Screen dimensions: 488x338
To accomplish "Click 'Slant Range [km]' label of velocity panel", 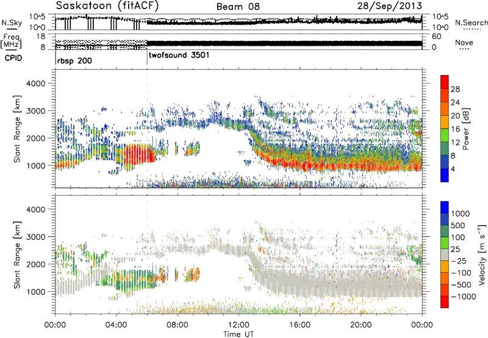I will point(17,254).
